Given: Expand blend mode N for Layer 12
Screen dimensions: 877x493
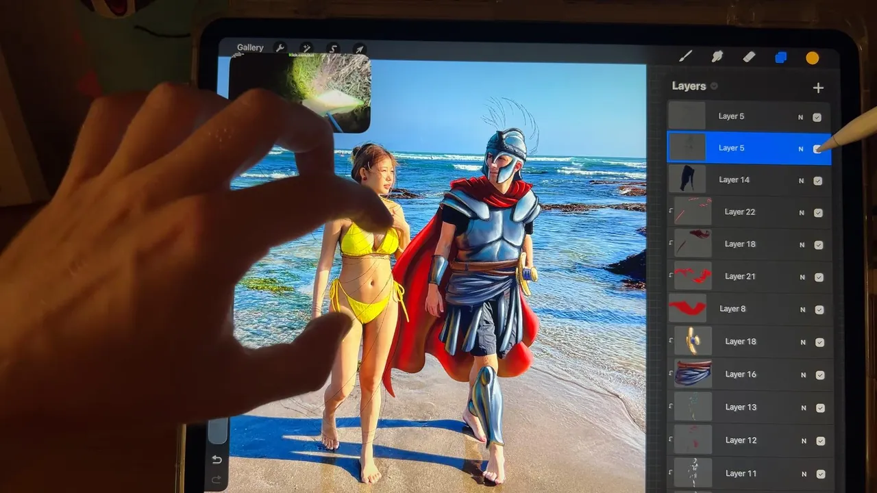Looking at the screenshot, I should point(804,441).
